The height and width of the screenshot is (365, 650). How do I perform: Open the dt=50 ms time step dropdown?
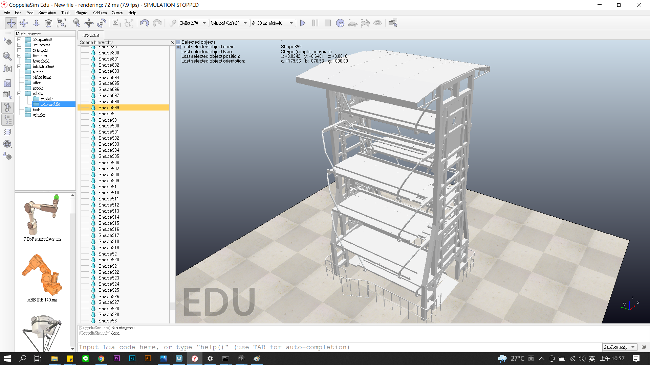(x=273, y=23)
